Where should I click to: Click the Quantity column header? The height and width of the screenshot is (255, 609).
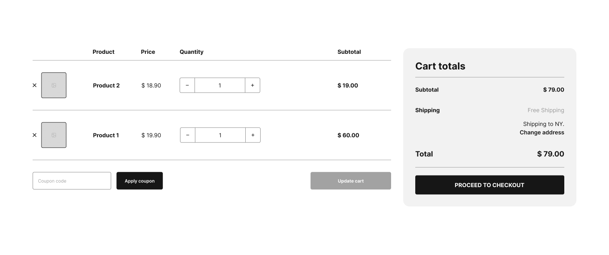pyautogui.click(x=191, y=52)
